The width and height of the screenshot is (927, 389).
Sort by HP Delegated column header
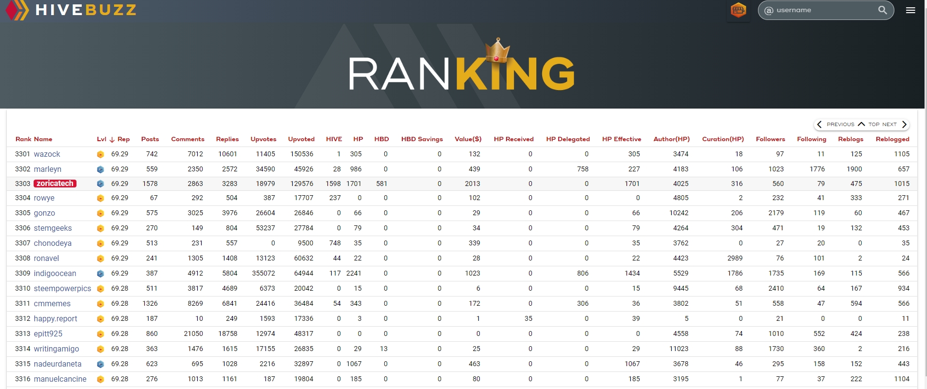pos(568,139)
